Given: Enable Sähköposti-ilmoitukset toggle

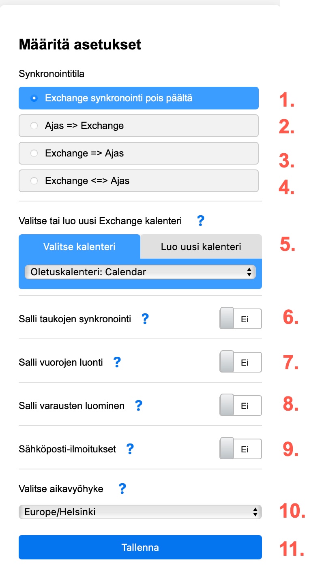Looking at the screenshot, I should [x=240, y=449].
